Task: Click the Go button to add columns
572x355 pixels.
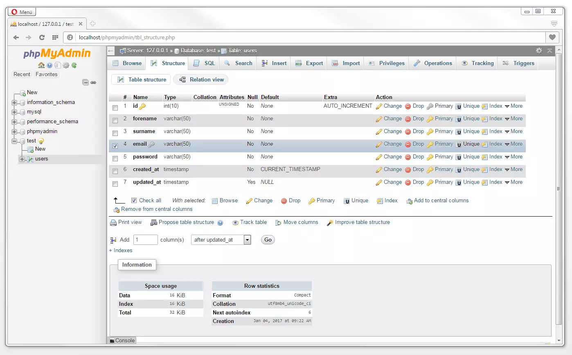Action: pyautogui.click(x=268, y=240)
